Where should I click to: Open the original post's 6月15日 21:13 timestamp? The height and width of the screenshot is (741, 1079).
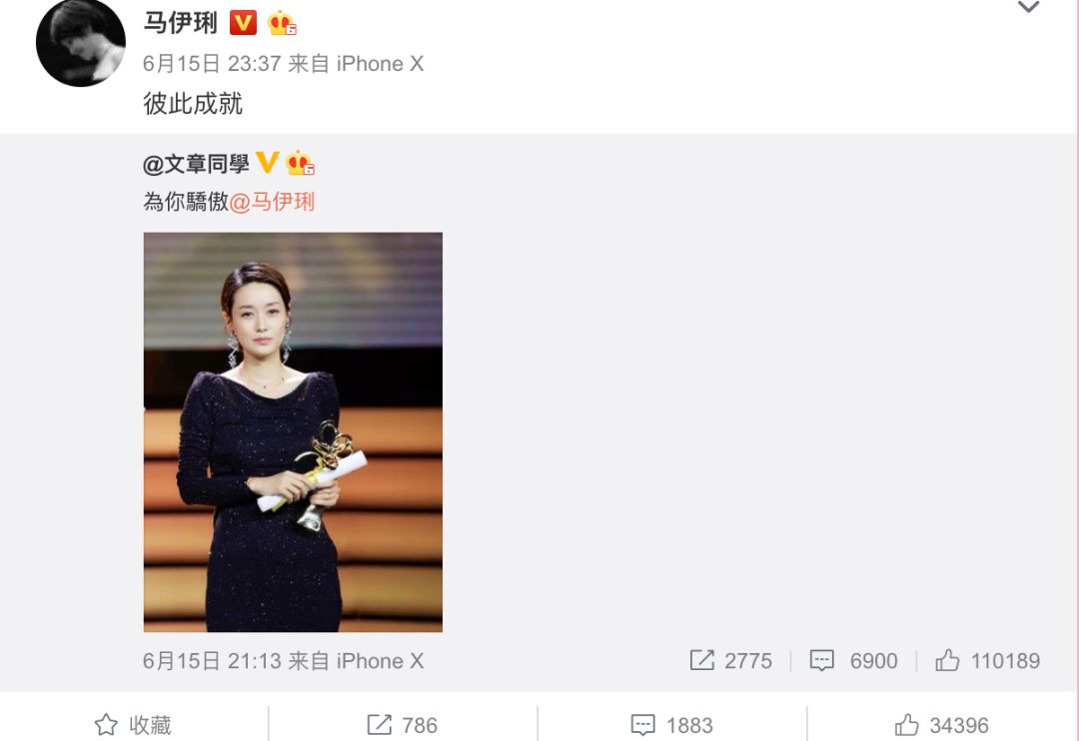[212, 660]
